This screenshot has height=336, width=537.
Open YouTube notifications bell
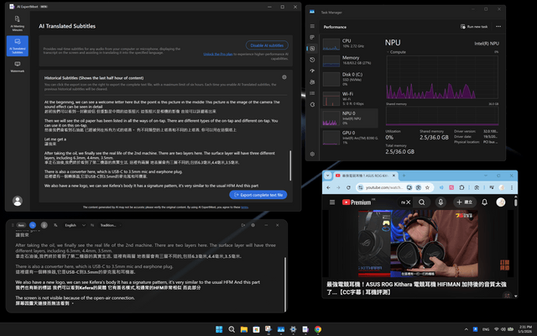click(485, 202)
